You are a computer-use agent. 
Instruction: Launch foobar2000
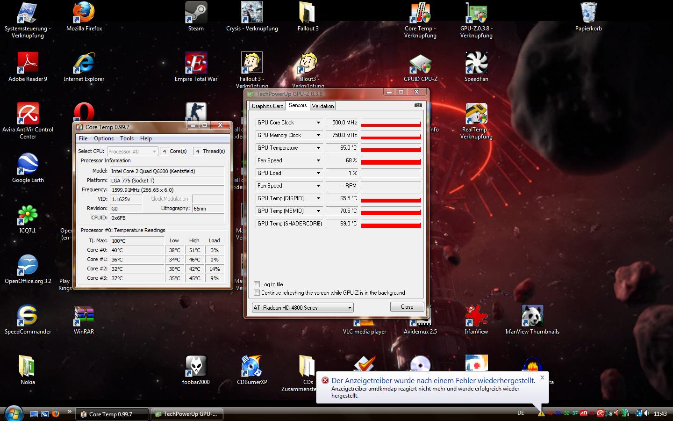[x=196, y=367]
